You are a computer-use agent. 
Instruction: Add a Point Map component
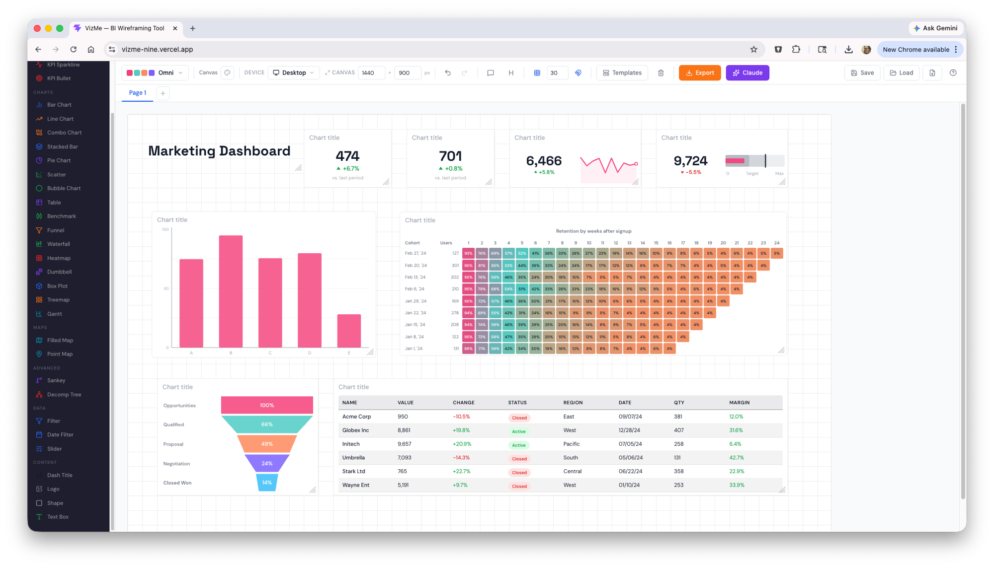pos(60,354)
